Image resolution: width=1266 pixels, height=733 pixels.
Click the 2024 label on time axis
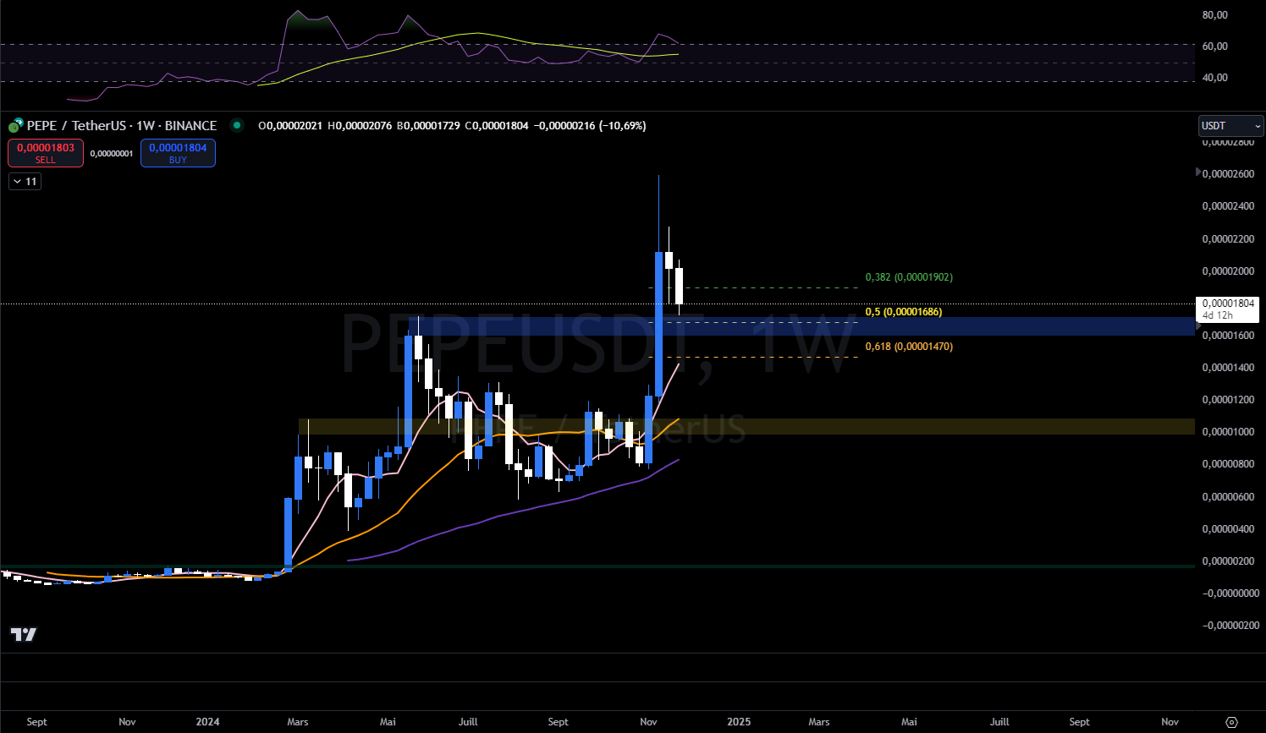pos(207,722)
